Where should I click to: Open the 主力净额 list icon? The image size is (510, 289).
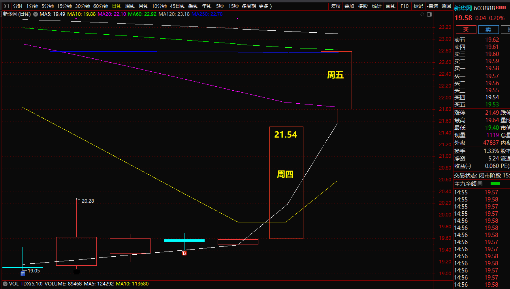480,184
